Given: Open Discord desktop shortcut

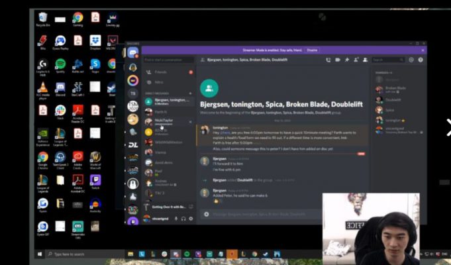Looking at the screenshot, I should pyautogui.click(x=60, y=89).
